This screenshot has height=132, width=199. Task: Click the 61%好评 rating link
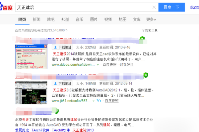tap(127, 65)
